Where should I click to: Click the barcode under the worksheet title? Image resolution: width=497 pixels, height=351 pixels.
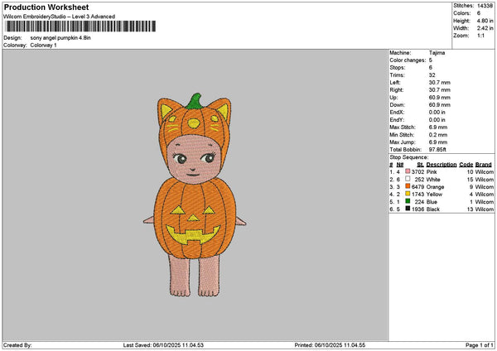coord(80,26)
